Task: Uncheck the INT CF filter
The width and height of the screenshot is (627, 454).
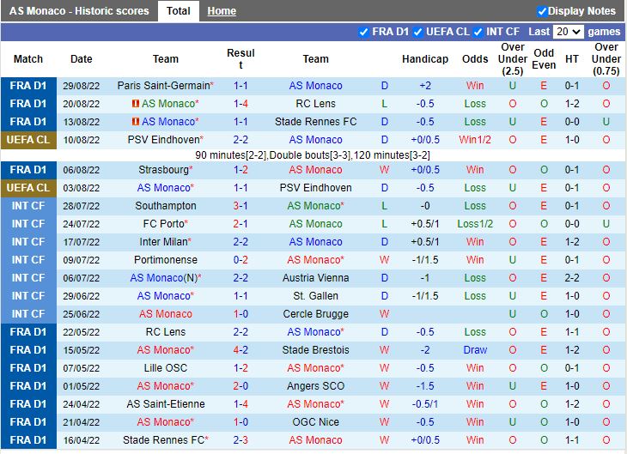Action: click(x=478, y=32)
